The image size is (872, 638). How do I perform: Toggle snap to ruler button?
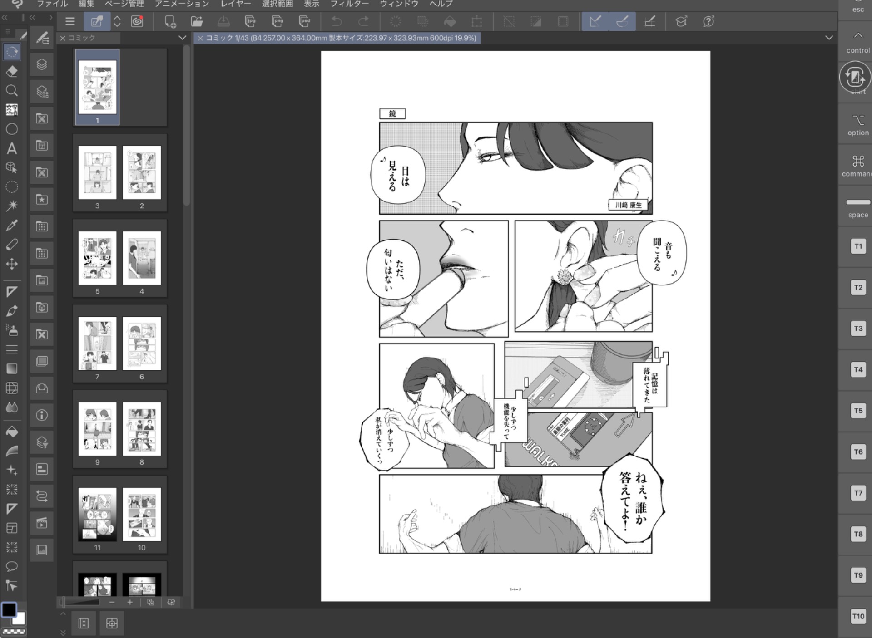(x=595, y=21)
